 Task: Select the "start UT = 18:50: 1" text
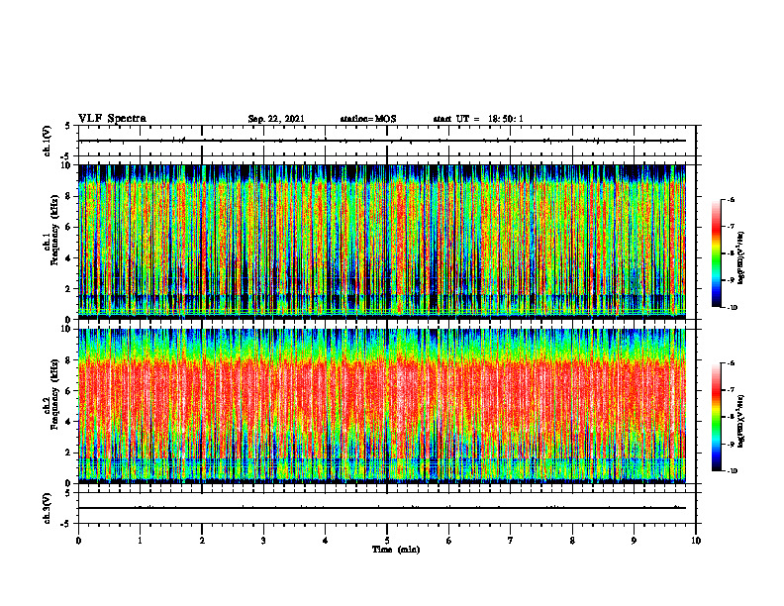tap(478, 119)
